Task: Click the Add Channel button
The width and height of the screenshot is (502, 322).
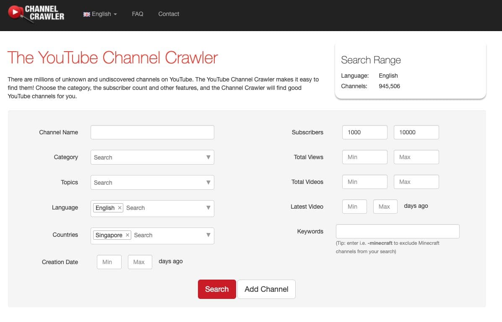Action: pos(266,289)
